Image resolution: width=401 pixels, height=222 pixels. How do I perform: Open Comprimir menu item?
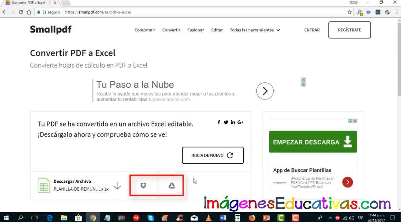coord(145,30)
